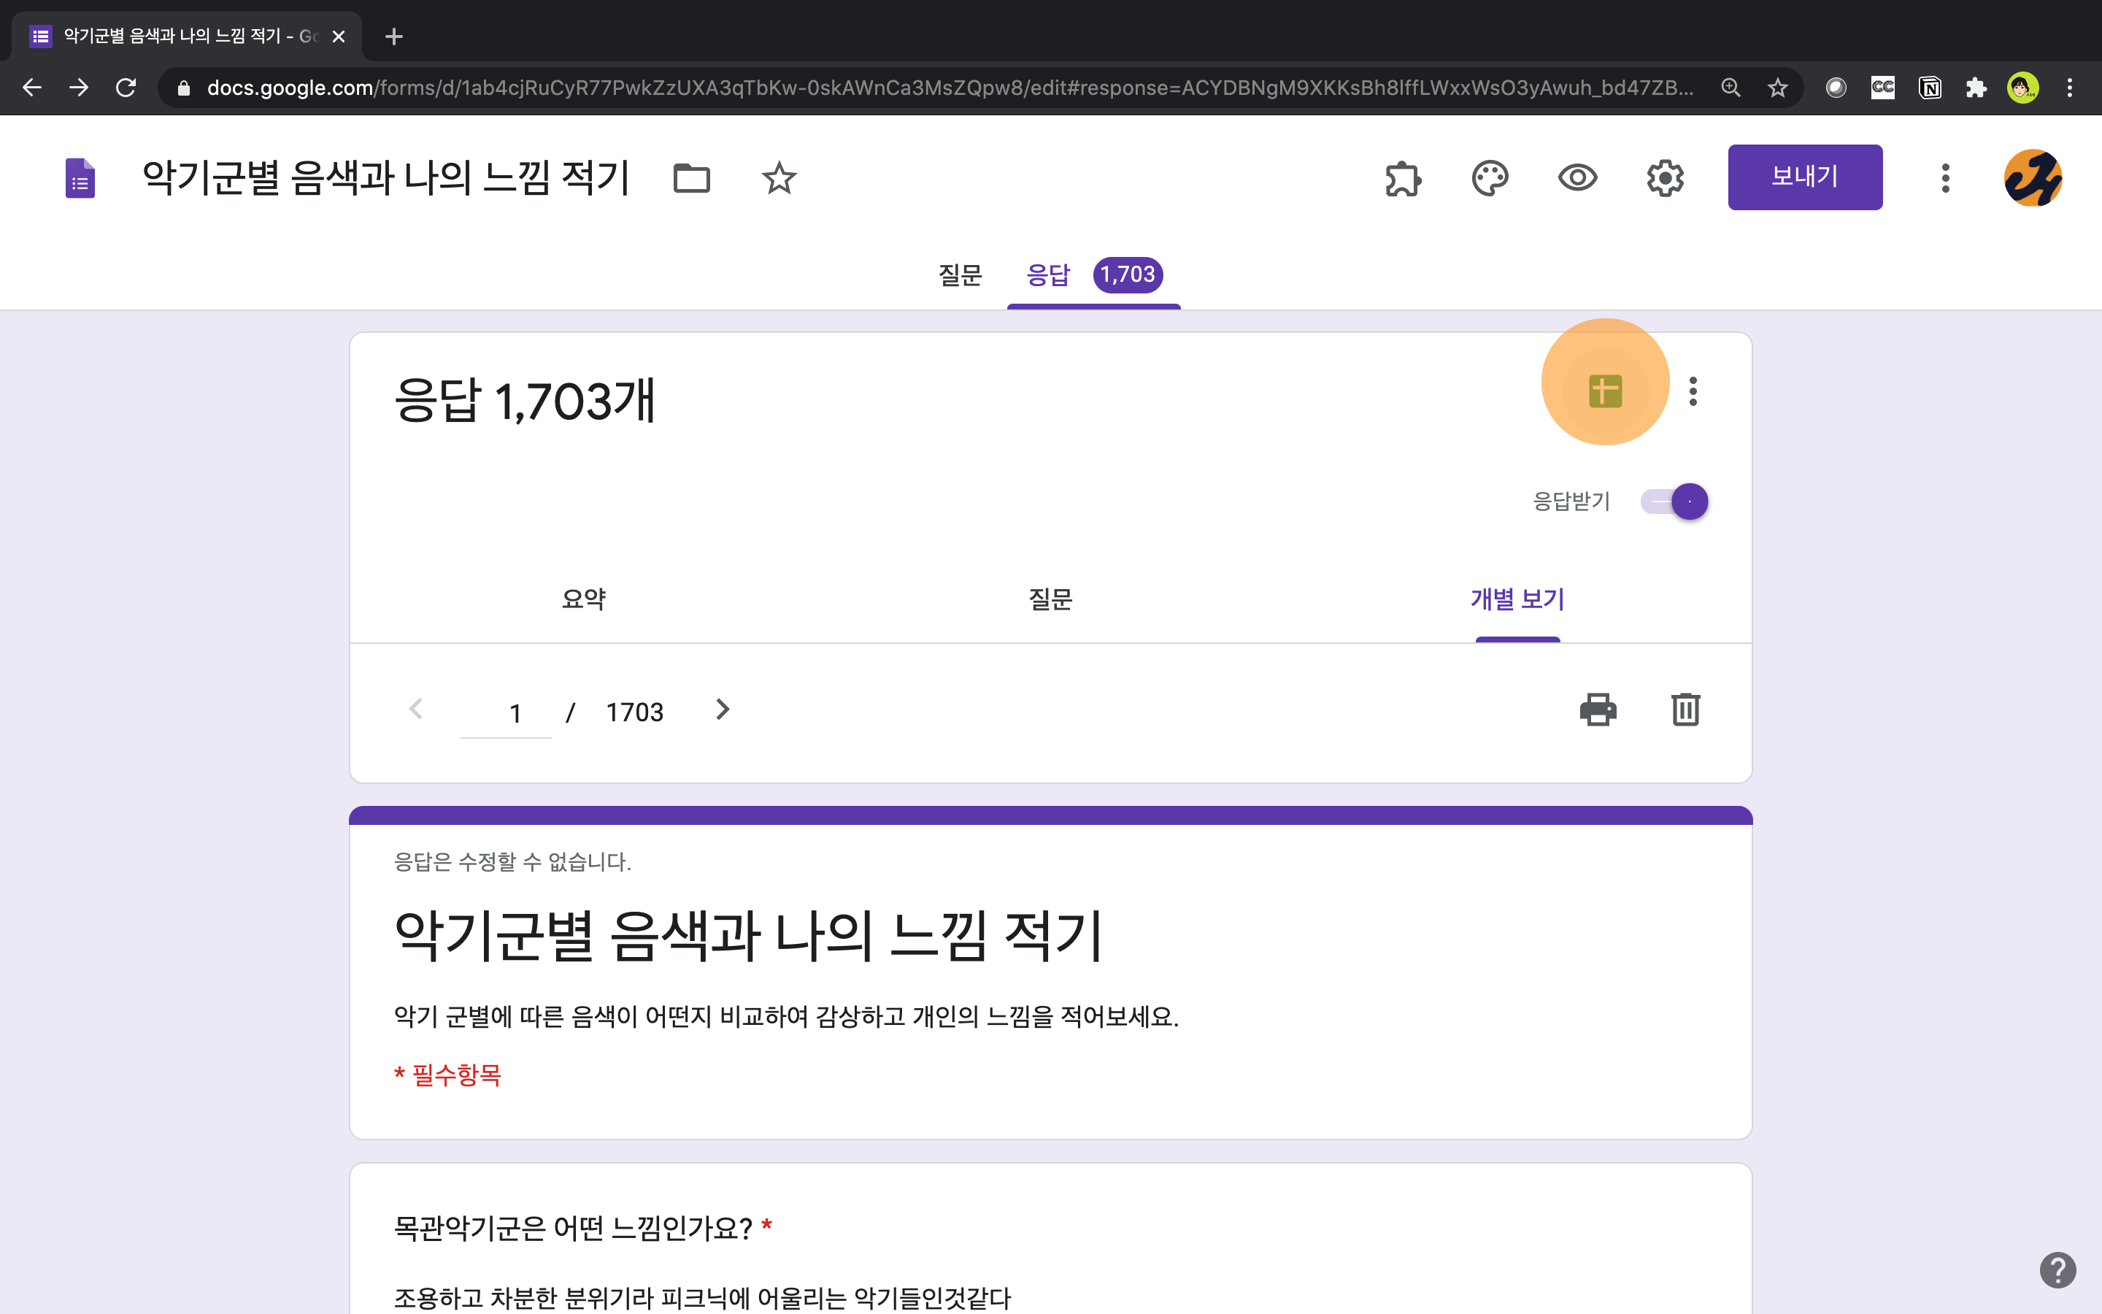Viewport: 2102px width, 1314px height.
Task: Delete the current response with trash icon
Action: pos(1685,709)
